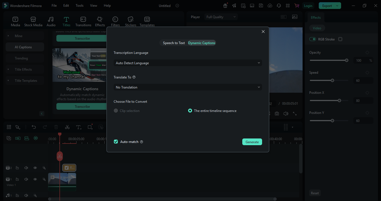
Task: Click Transcribe under Dynamic Captions
Action: tap(82, 107)
